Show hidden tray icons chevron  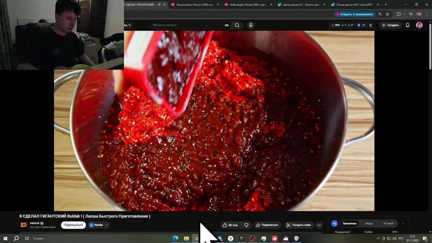tap(378, 239)
